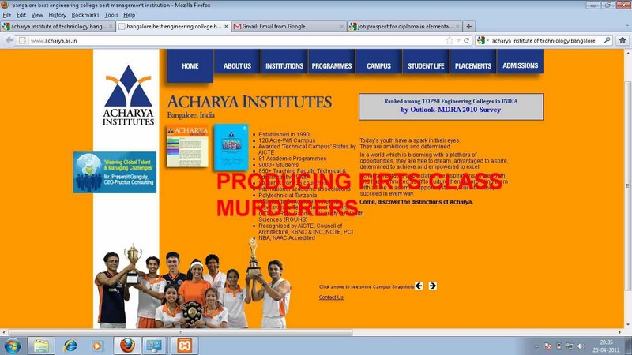Switch to job prospect for diploma tab
632x355 pixels.
[x=404, y=27]
